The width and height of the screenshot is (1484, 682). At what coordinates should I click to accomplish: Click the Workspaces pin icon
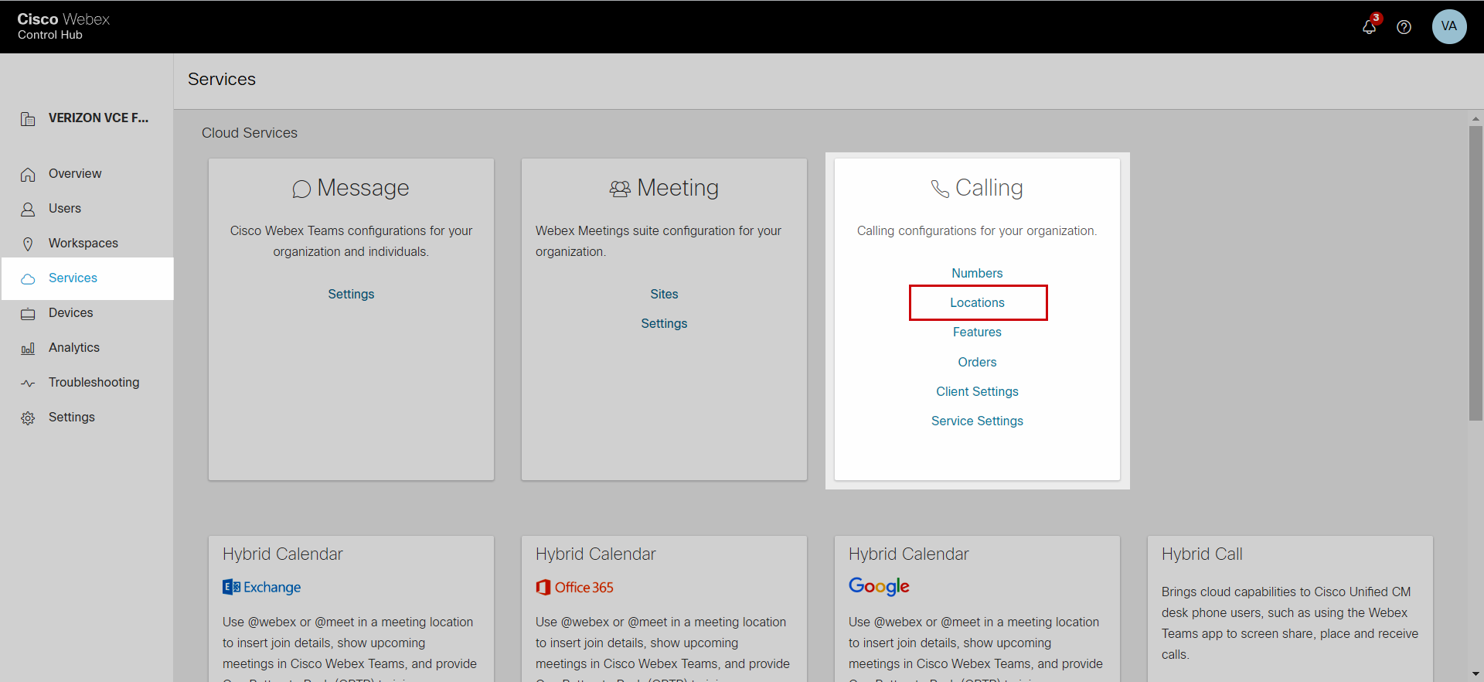tap(28, 244)
